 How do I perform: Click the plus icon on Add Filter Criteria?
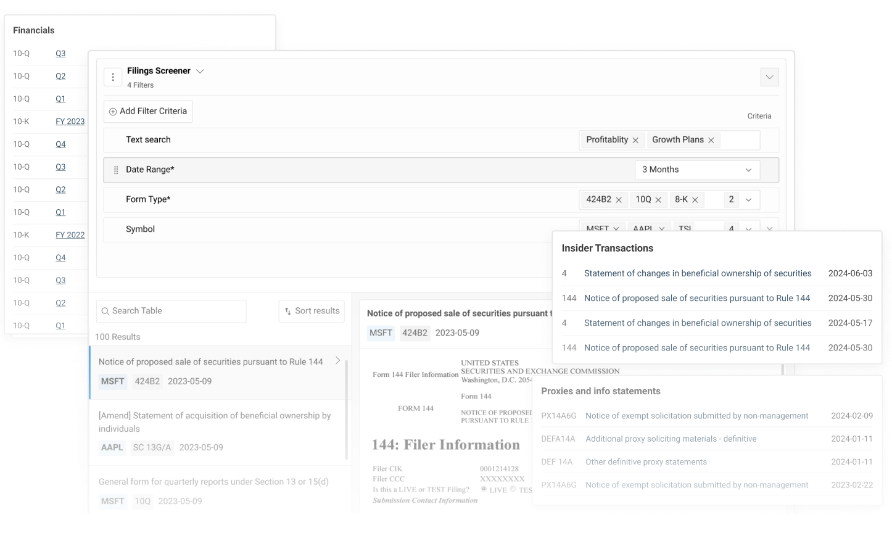(x=113, y=111)
